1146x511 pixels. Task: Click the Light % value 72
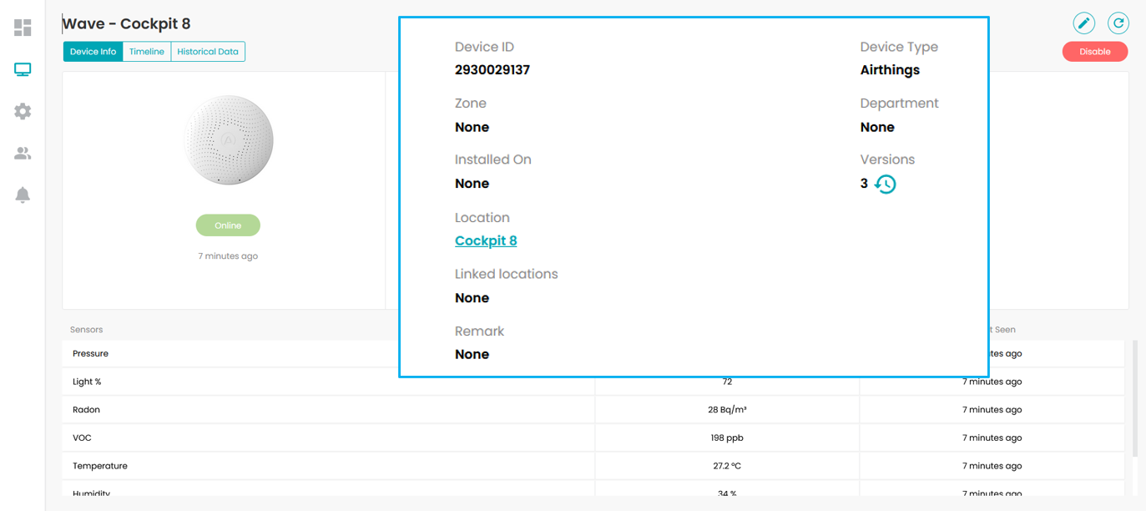click(727, 382)
